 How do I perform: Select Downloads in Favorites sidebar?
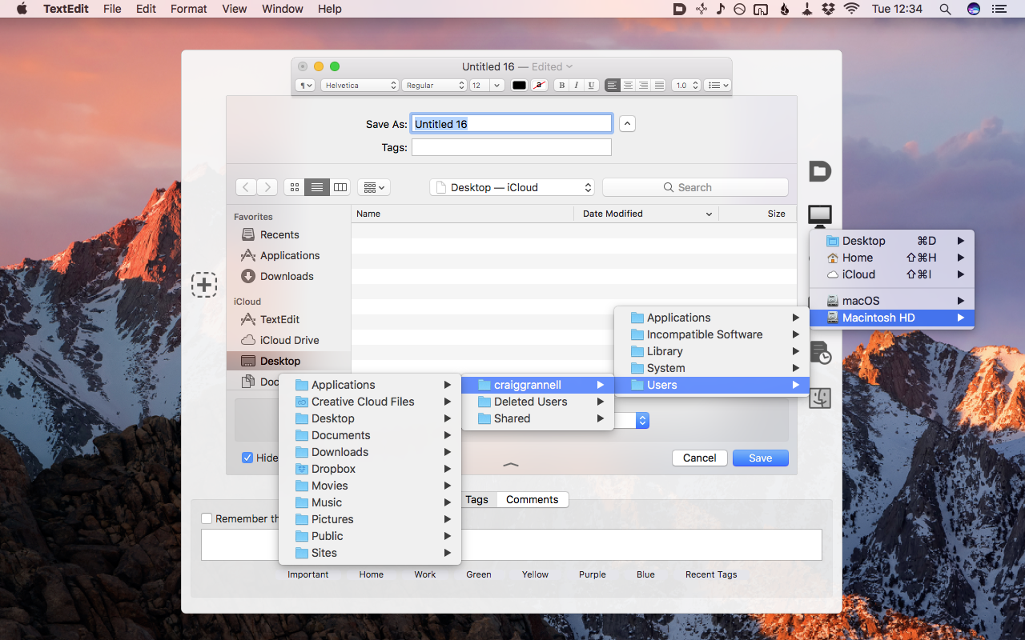coord(288,276)
